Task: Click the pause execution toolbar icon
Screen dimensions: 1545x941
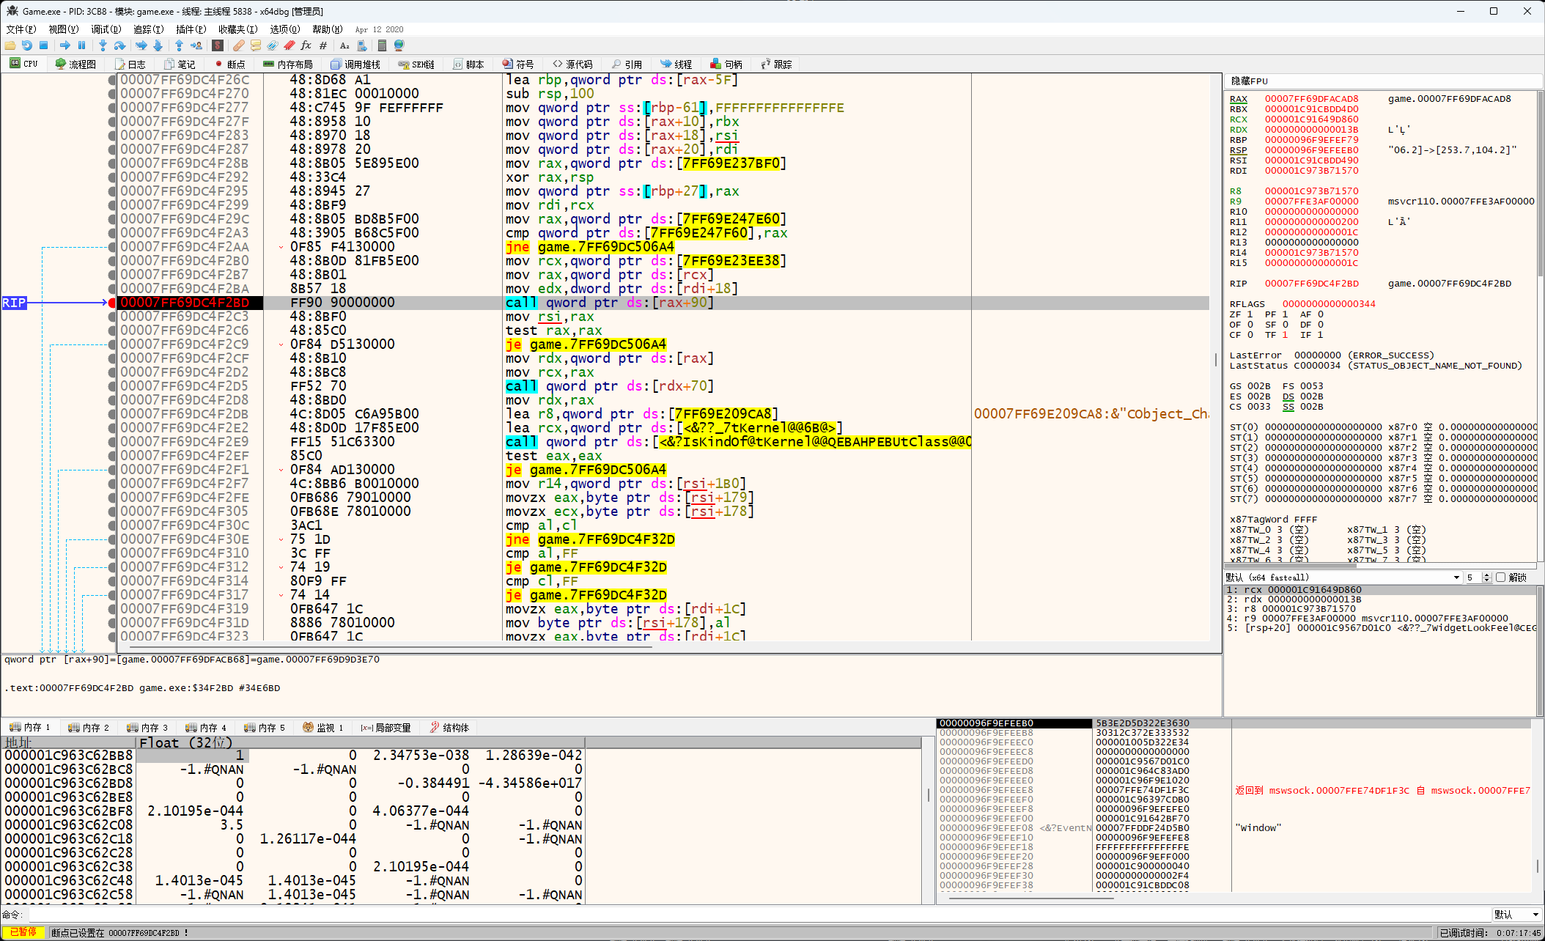Action: point(81,45)
